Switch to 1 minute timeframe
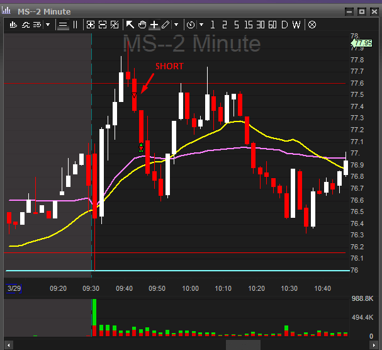The image size is (382, 350). [213, 25]
